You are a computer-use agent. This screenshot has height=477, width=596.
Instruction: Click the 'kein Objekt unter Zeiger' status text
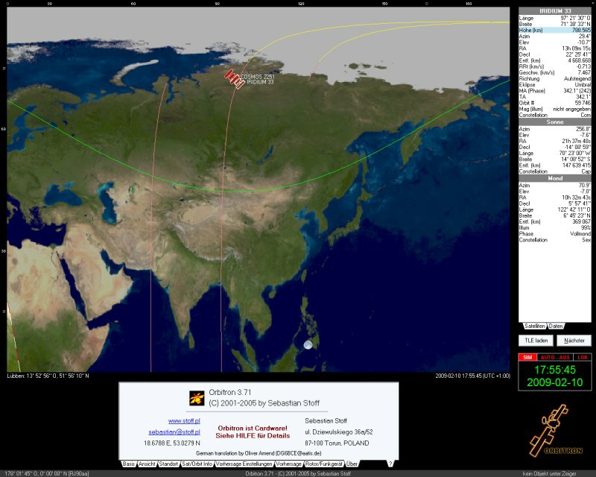(549, 473)
